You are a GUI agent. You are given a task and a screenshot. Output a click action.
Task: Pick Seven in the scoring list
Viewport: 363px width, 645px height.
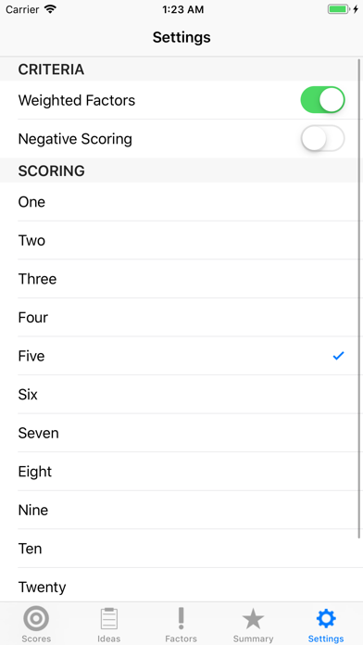point(181,433)
